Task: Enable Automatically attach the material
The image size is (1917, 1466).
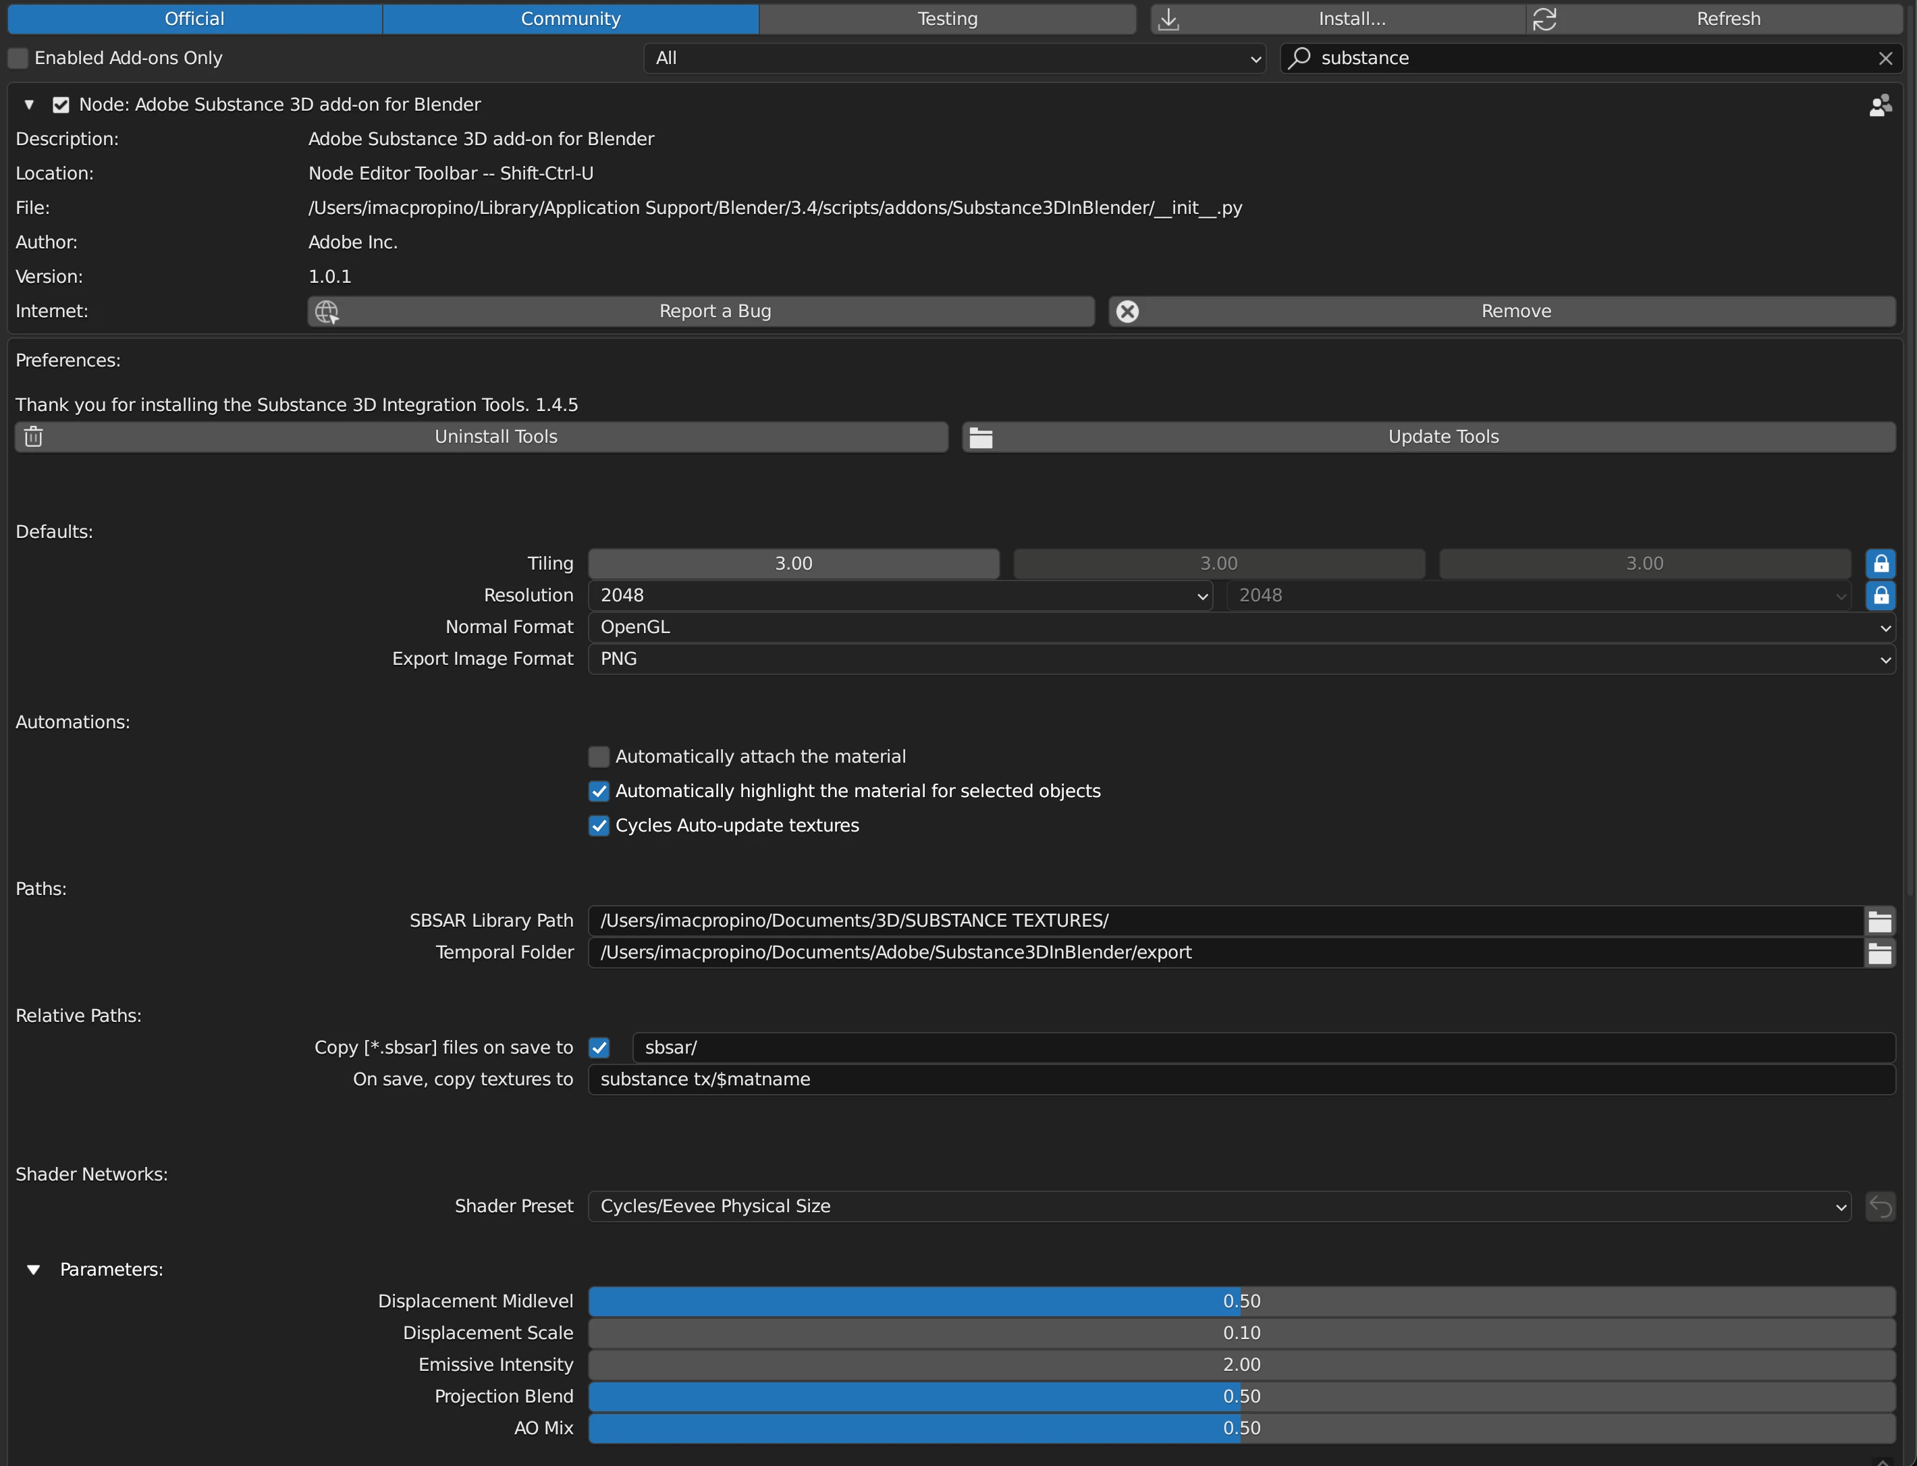Action: [599, 757]
